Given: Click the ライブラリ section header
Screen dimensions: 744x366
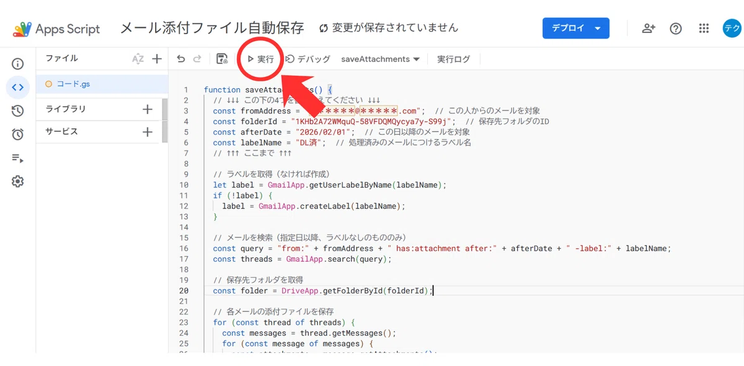Looking at the screenshot, I should pyautogui.click(x=66, y=109).
